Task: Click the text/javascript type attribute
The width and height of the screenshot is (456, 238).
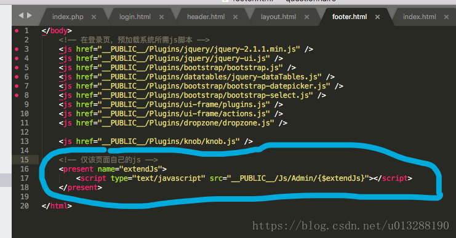Action: 158,178
